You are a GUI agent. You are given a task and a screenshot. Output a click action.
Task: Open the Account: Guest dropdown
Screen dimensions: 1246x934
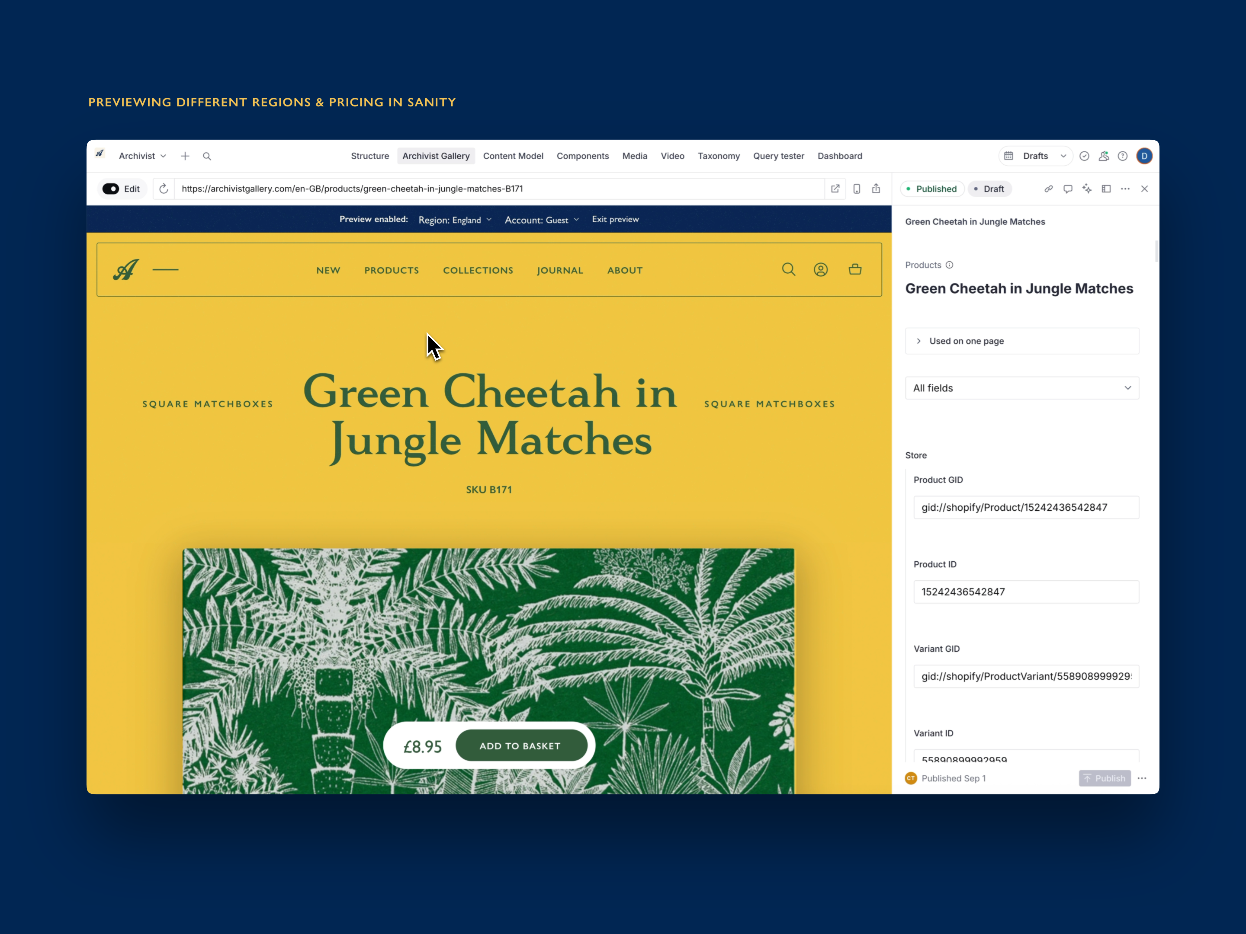[541, 220]
